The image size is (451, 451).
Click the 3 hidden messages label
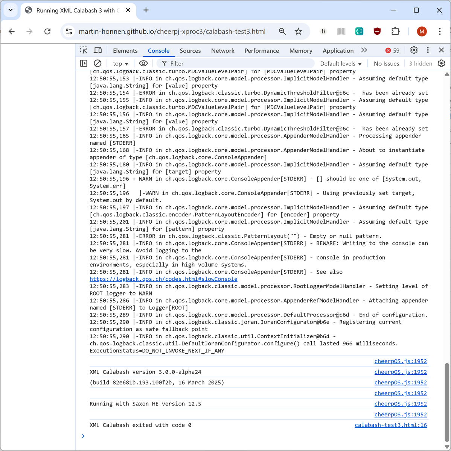click(421, 64)
